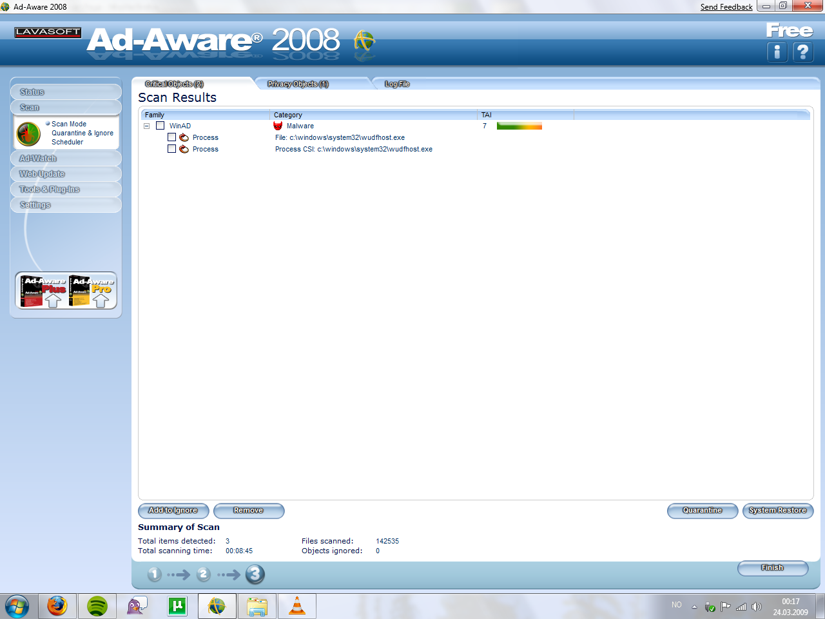The image size is (825, 619).
Task: Click the process icon for File wudfhost.exe row
Action: (184, 137)
